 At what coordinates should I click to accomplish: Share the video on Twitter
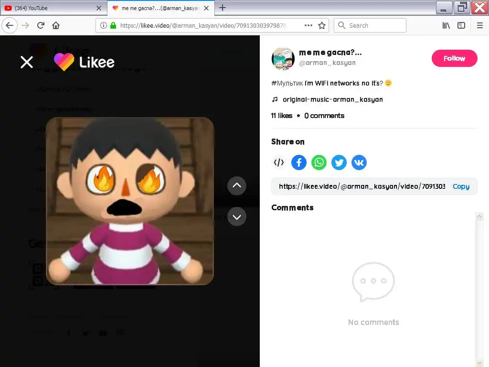[339, 162]
